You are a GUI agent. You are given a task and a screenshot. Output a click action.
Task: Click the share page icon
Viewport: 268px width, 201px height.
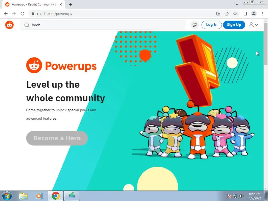[227, 14]
